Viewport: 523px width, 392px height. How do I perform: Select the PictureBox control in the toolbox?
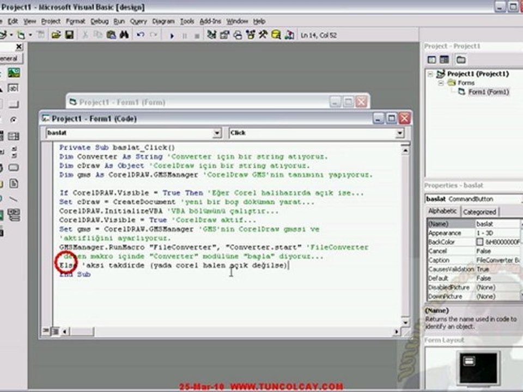click(14, 72)
